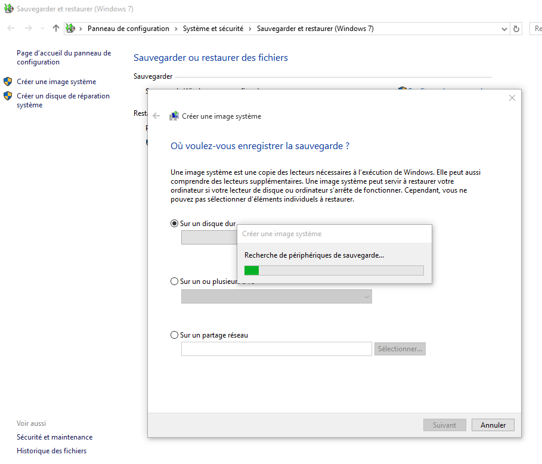The height and width of the screenshot is (464, 542).
Task: Click the Windows Explorer up arrow
Action: [x=56, y=29]
